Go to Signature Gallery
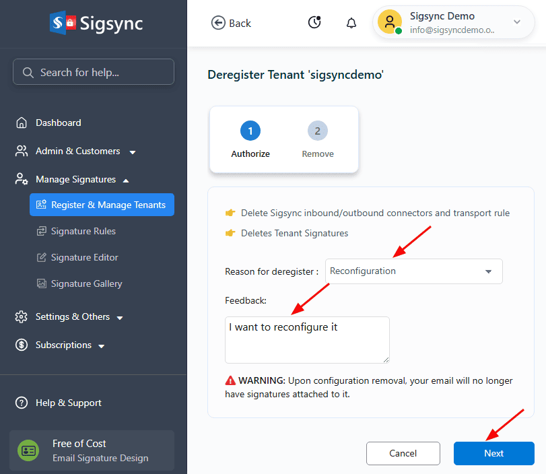Viewport: 546px width, 474px height. pos(86,283)
